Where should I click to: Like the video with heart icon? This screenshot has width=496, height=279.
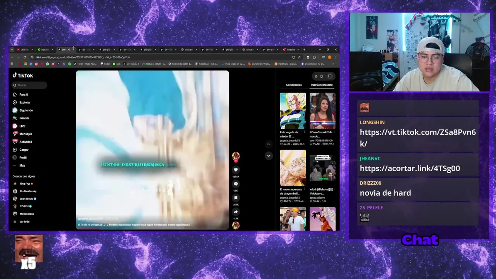tap(236, 170)
